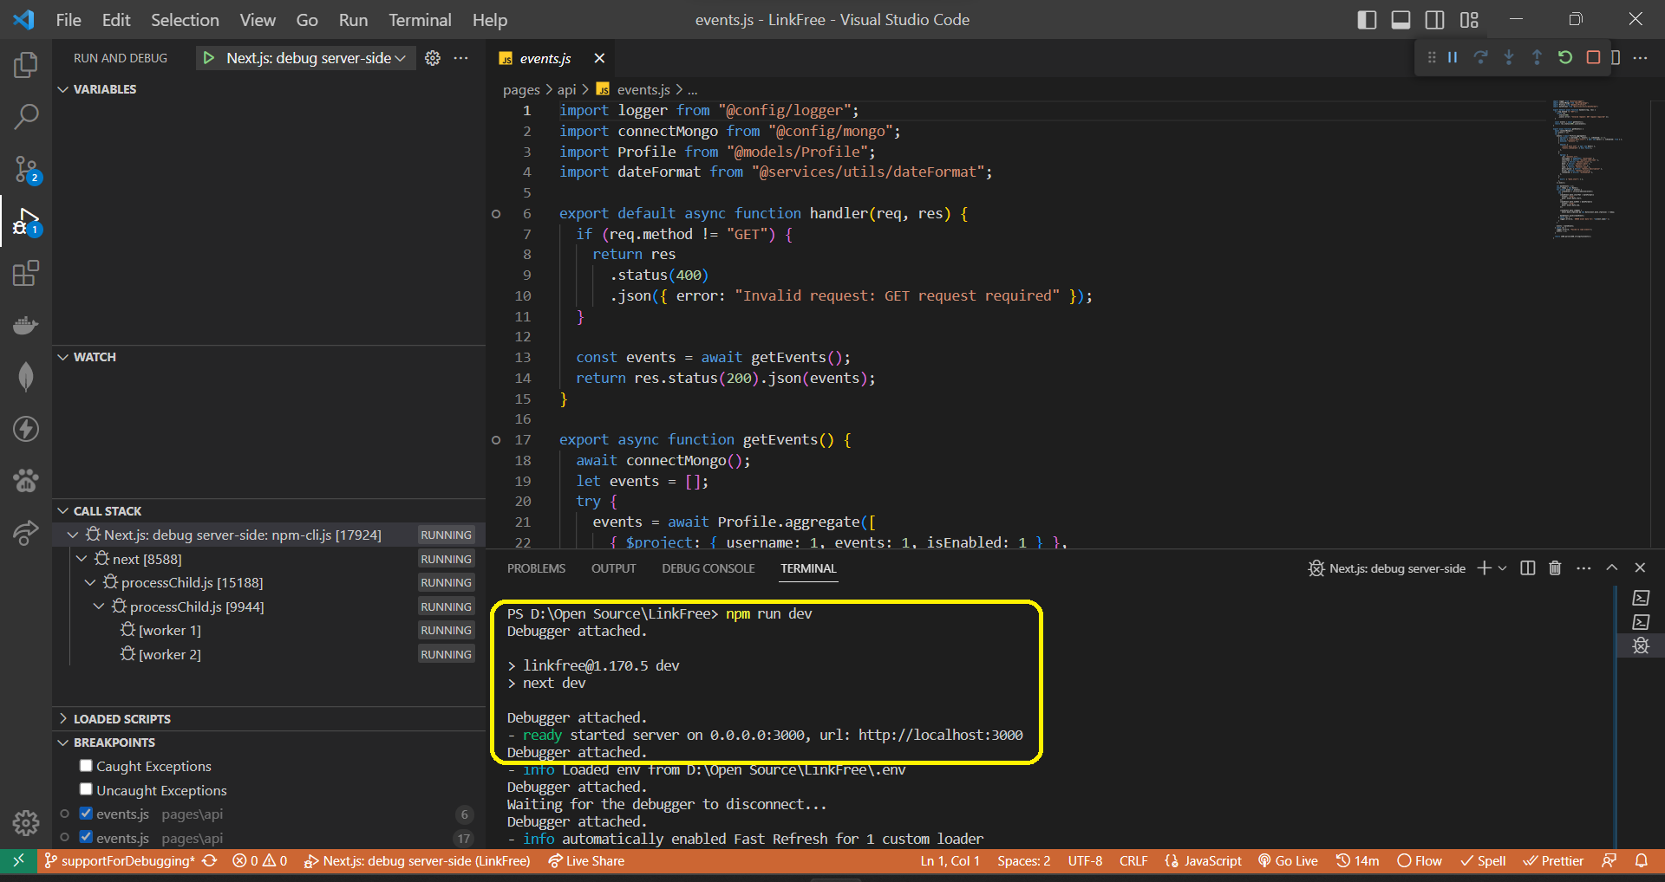Toggle the Panel layout icon
The height and width of the screenshot is (882, 1665).
coord(1401,20)
